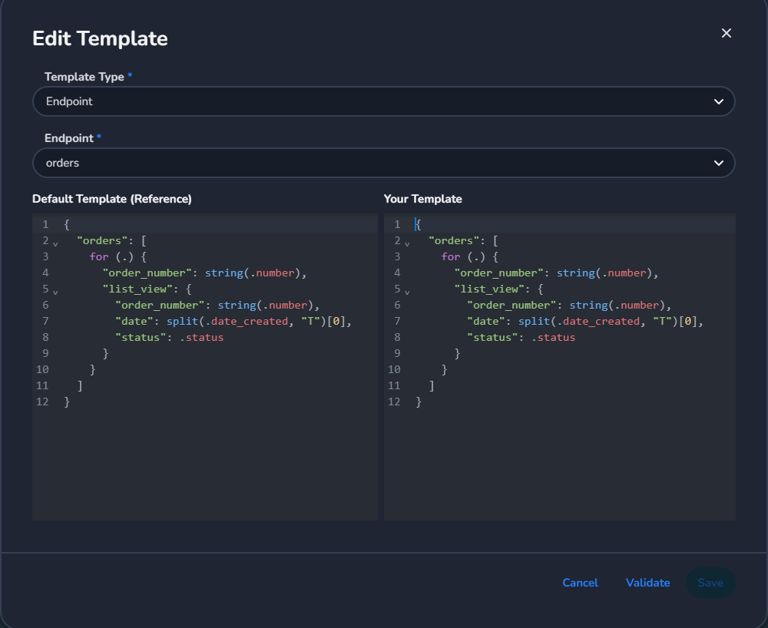Screen dimensions: 768x628
Task: Click "list_view" key in Your Template
Action: 489,289
